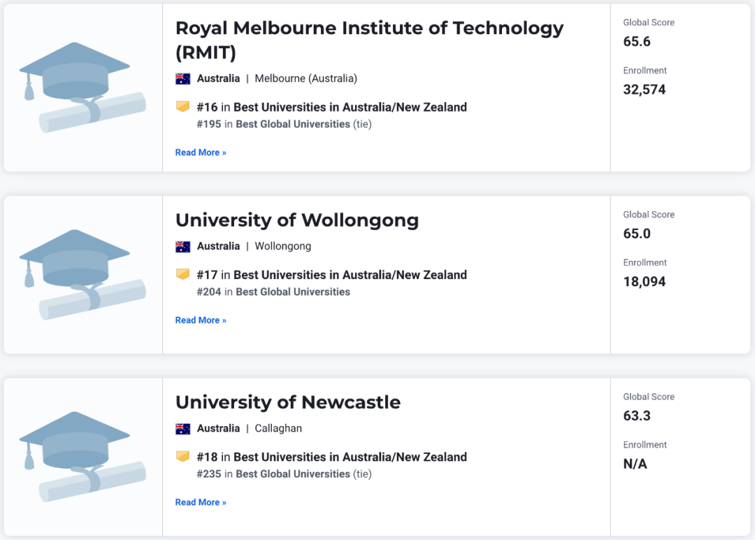The height and width of the screenshot is (540, 755).
Task: Click the Australia country label in Wollongong card
Action: (218, 246)
